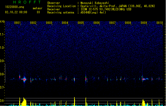Click the meteor count 33
This screenshot has width=166, height=106.
coord(38,12)
